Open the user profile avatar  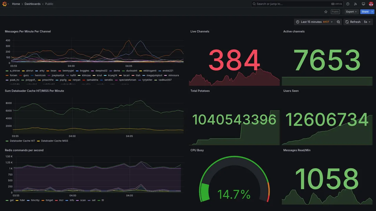tap(371, 4)
